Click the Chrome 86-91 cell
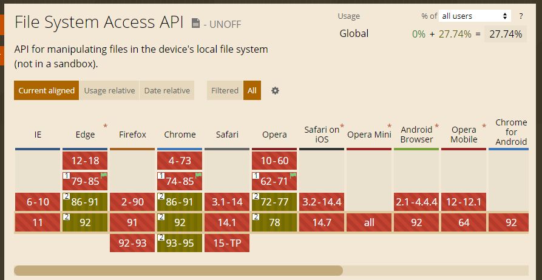Screen dimensions: 542x280 (180, 202)
